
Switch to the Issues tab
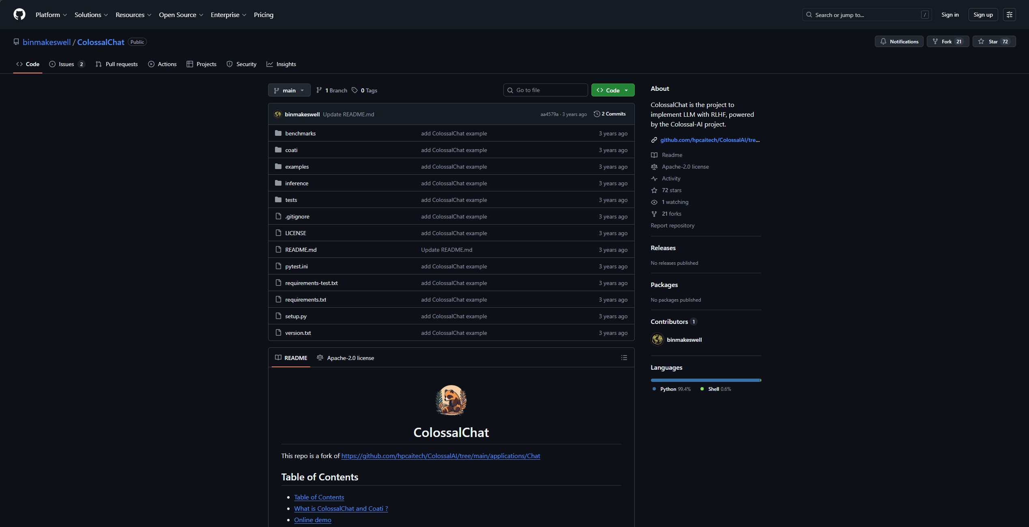pyautogui.click(x=67, y=64)
